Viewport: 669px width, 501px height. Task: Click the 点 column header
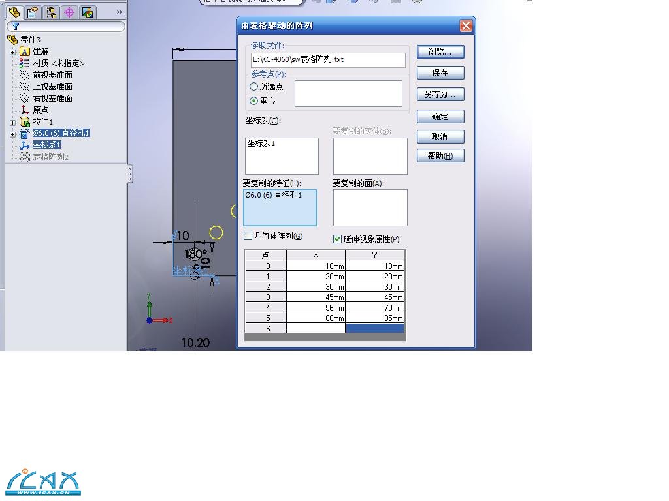265,255
